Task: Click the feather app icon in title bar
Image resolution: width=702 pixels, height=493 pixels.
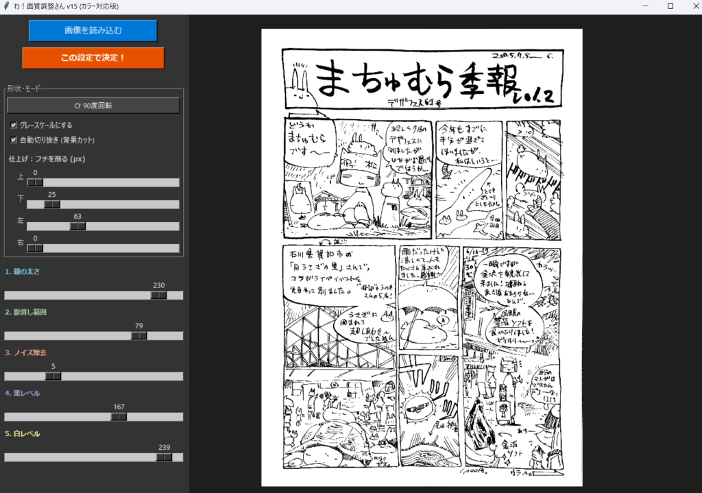Action: coord(6,6)
